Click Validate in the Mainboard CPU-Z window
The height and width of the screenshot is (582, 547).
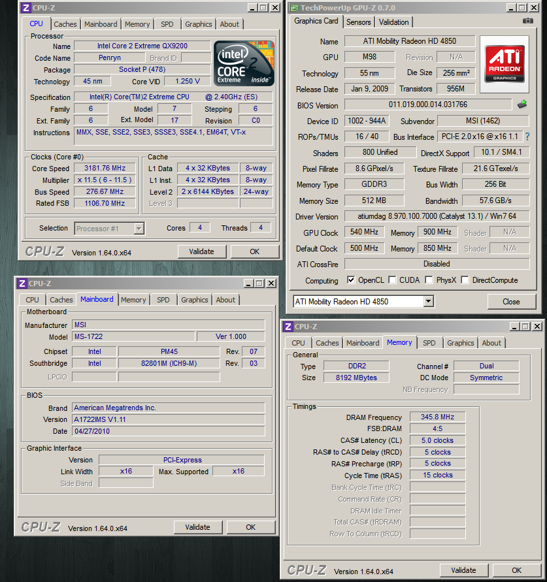[197, 527]
